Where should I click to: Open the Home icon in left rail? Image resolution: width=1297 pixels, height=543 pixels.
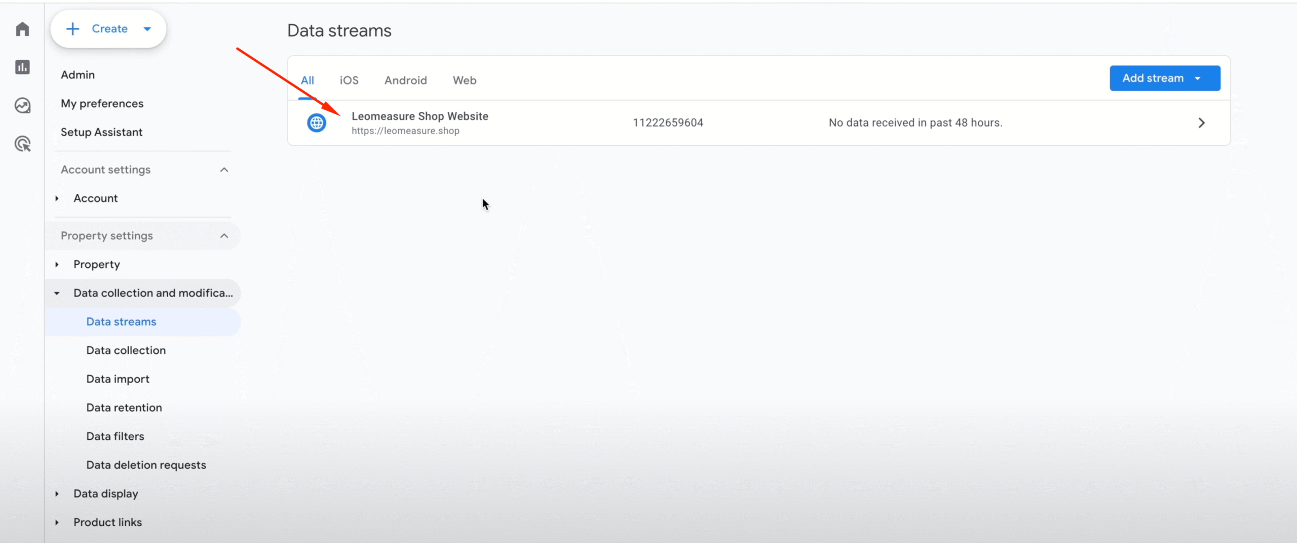[x=22, y=29]
